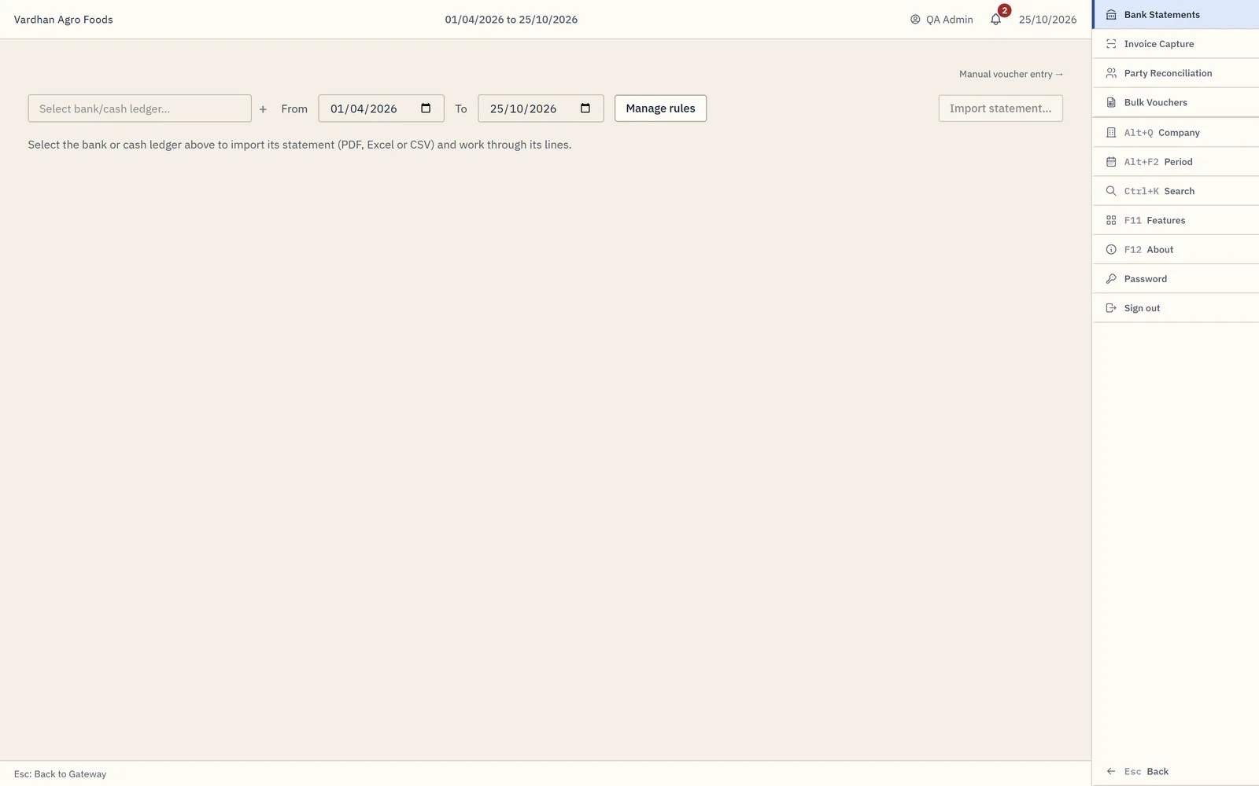Choose the Ctrl+K Search label
This screenshot has height=786, width=1259.
point(1159,191)
